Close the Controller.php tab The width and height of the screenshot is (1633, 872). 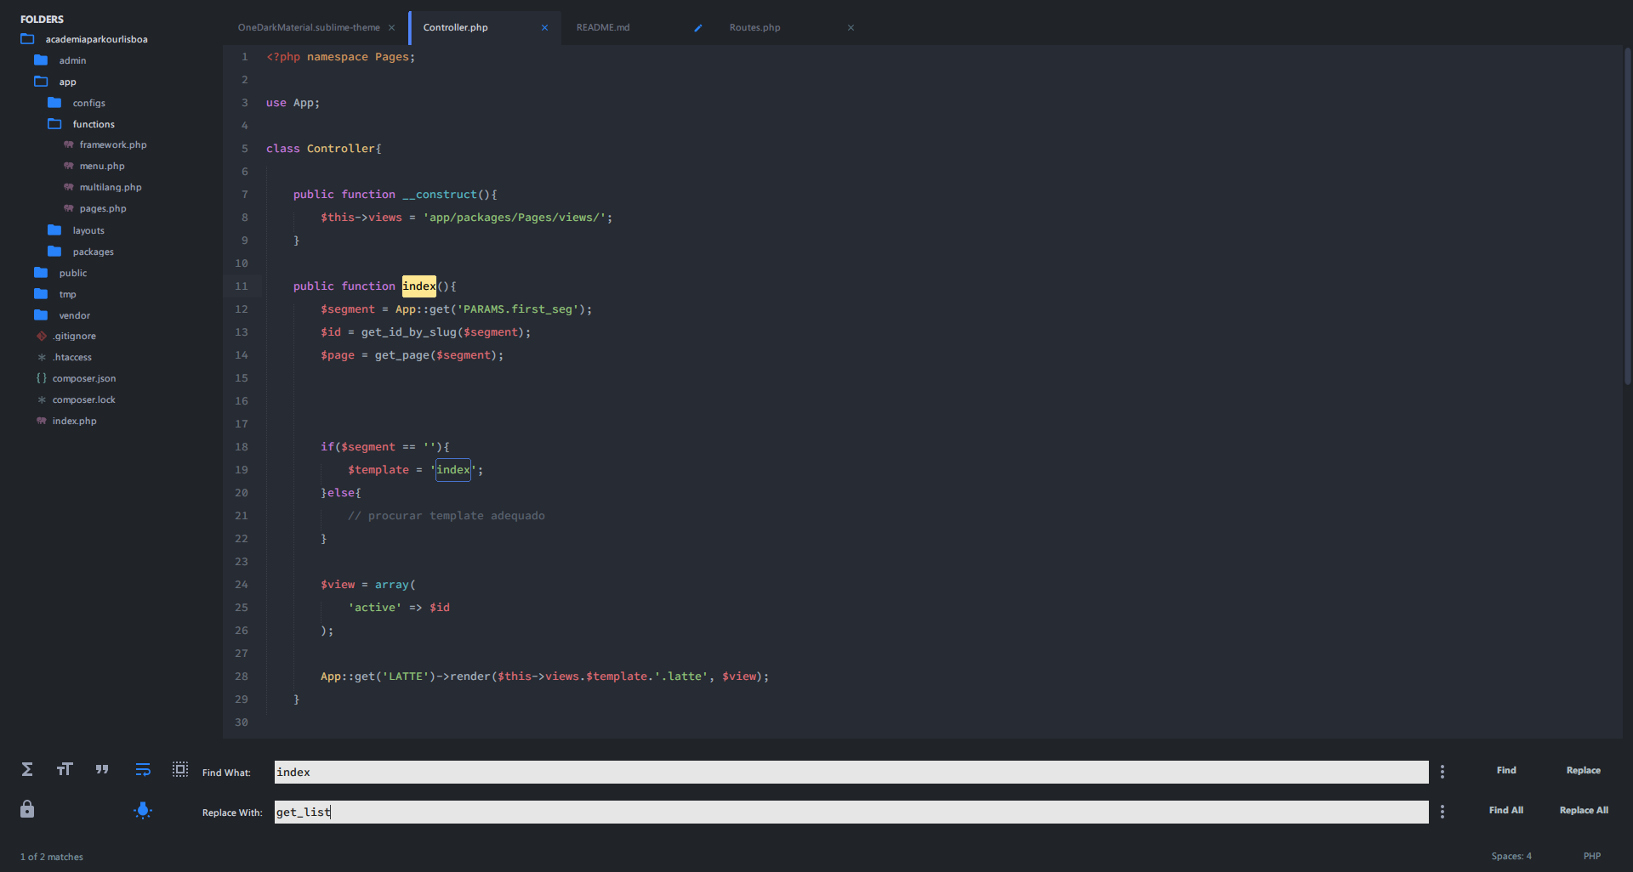(544, 28)
